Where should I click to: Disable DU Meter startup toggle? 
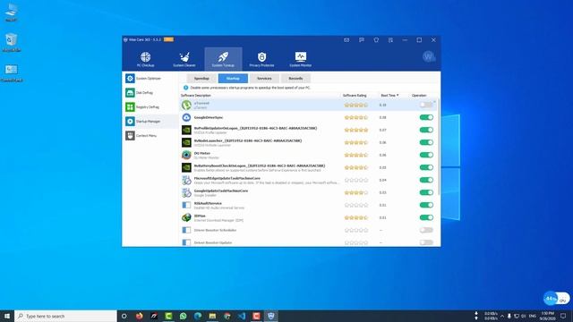tap(426, 155)
